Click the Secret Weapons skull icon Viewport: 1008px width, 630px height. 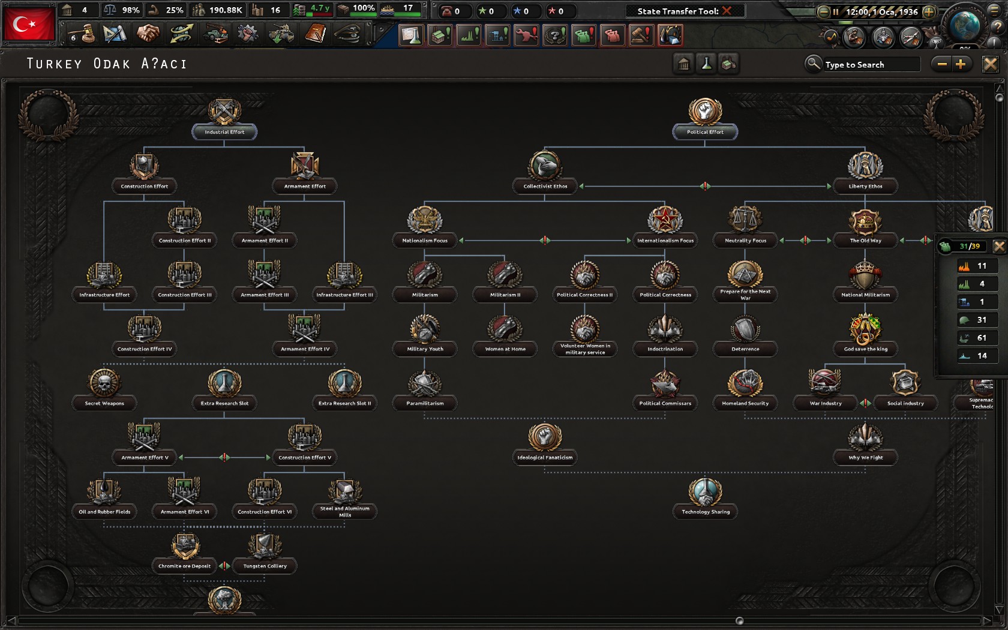pyautogui.click(x=104, y=382)
